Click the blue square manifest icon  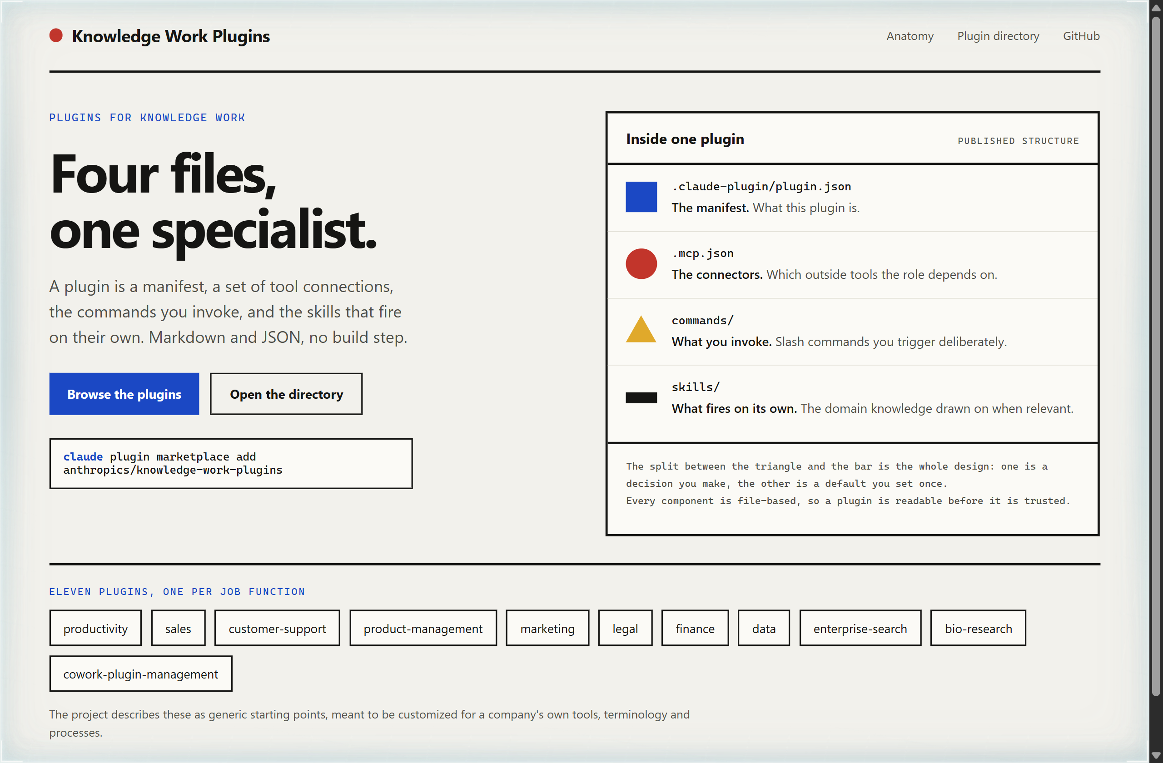pyautogui.click(x=641, y=197)
